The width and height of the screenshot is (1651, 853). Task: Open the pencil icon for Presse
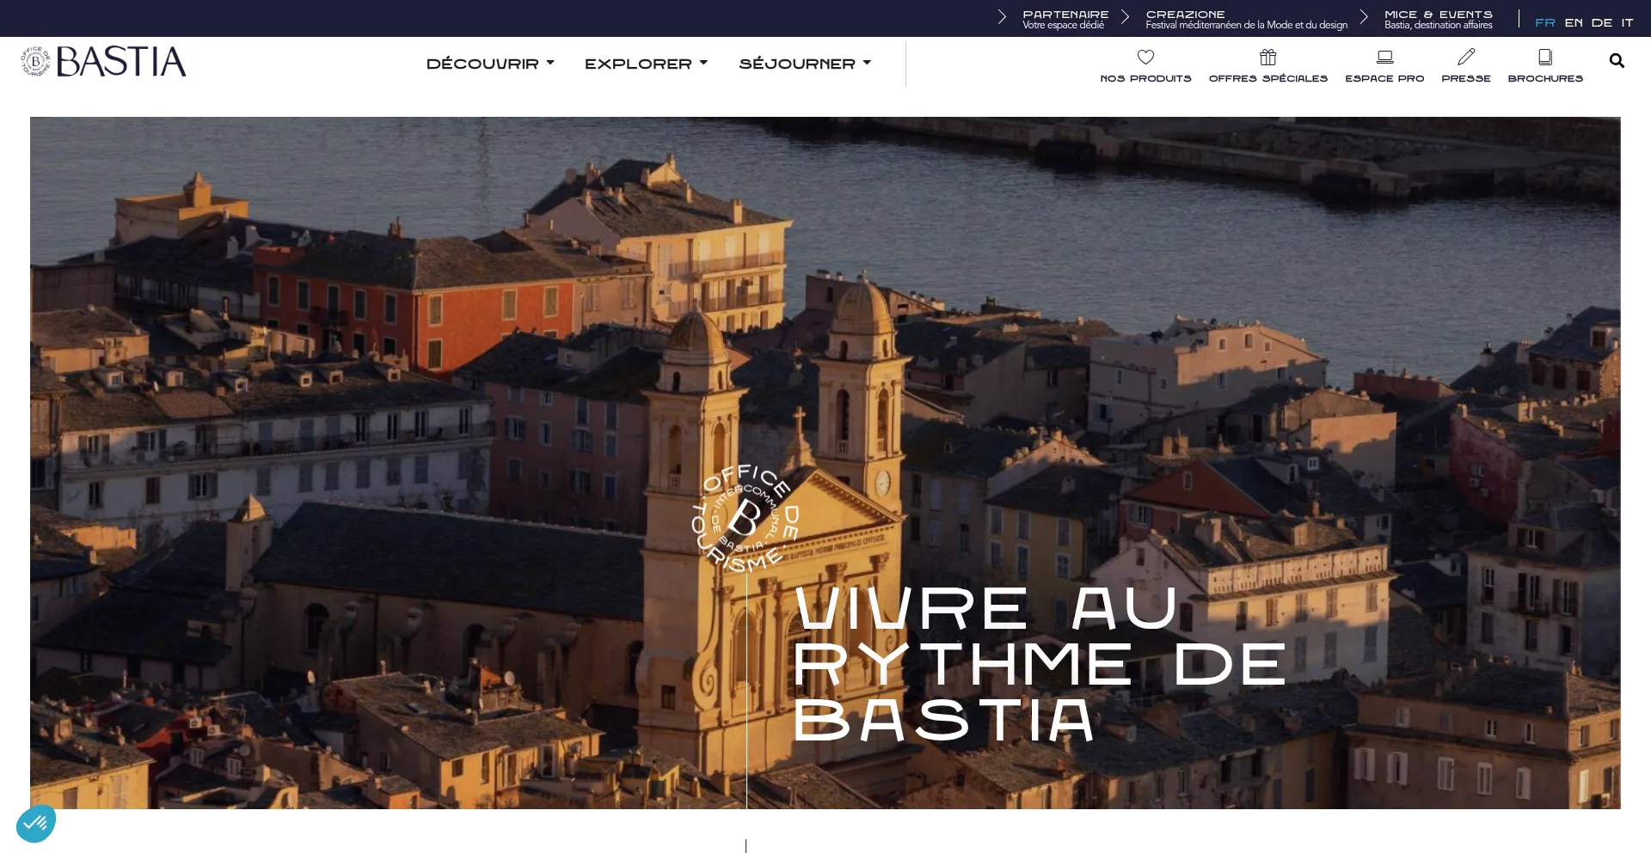pos(1466,58)
